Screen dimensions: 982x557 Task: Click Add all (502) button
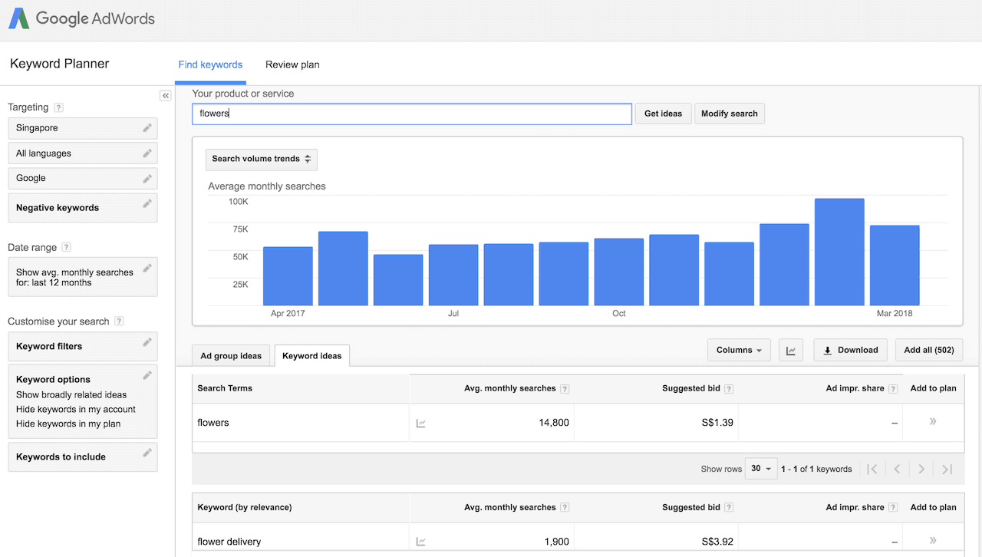coord(929,350)
